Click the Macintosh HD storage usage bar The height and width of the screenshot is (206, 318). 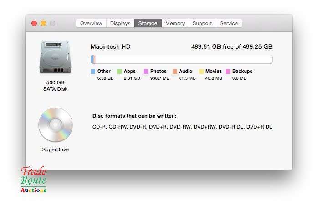[182, 59]
